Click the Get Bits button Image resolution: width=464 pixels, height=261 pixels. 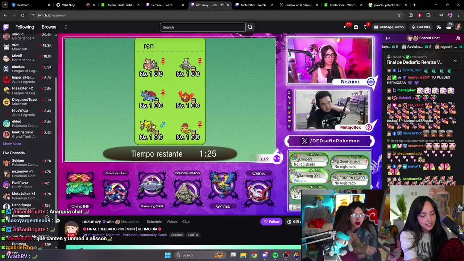(420, 27)
